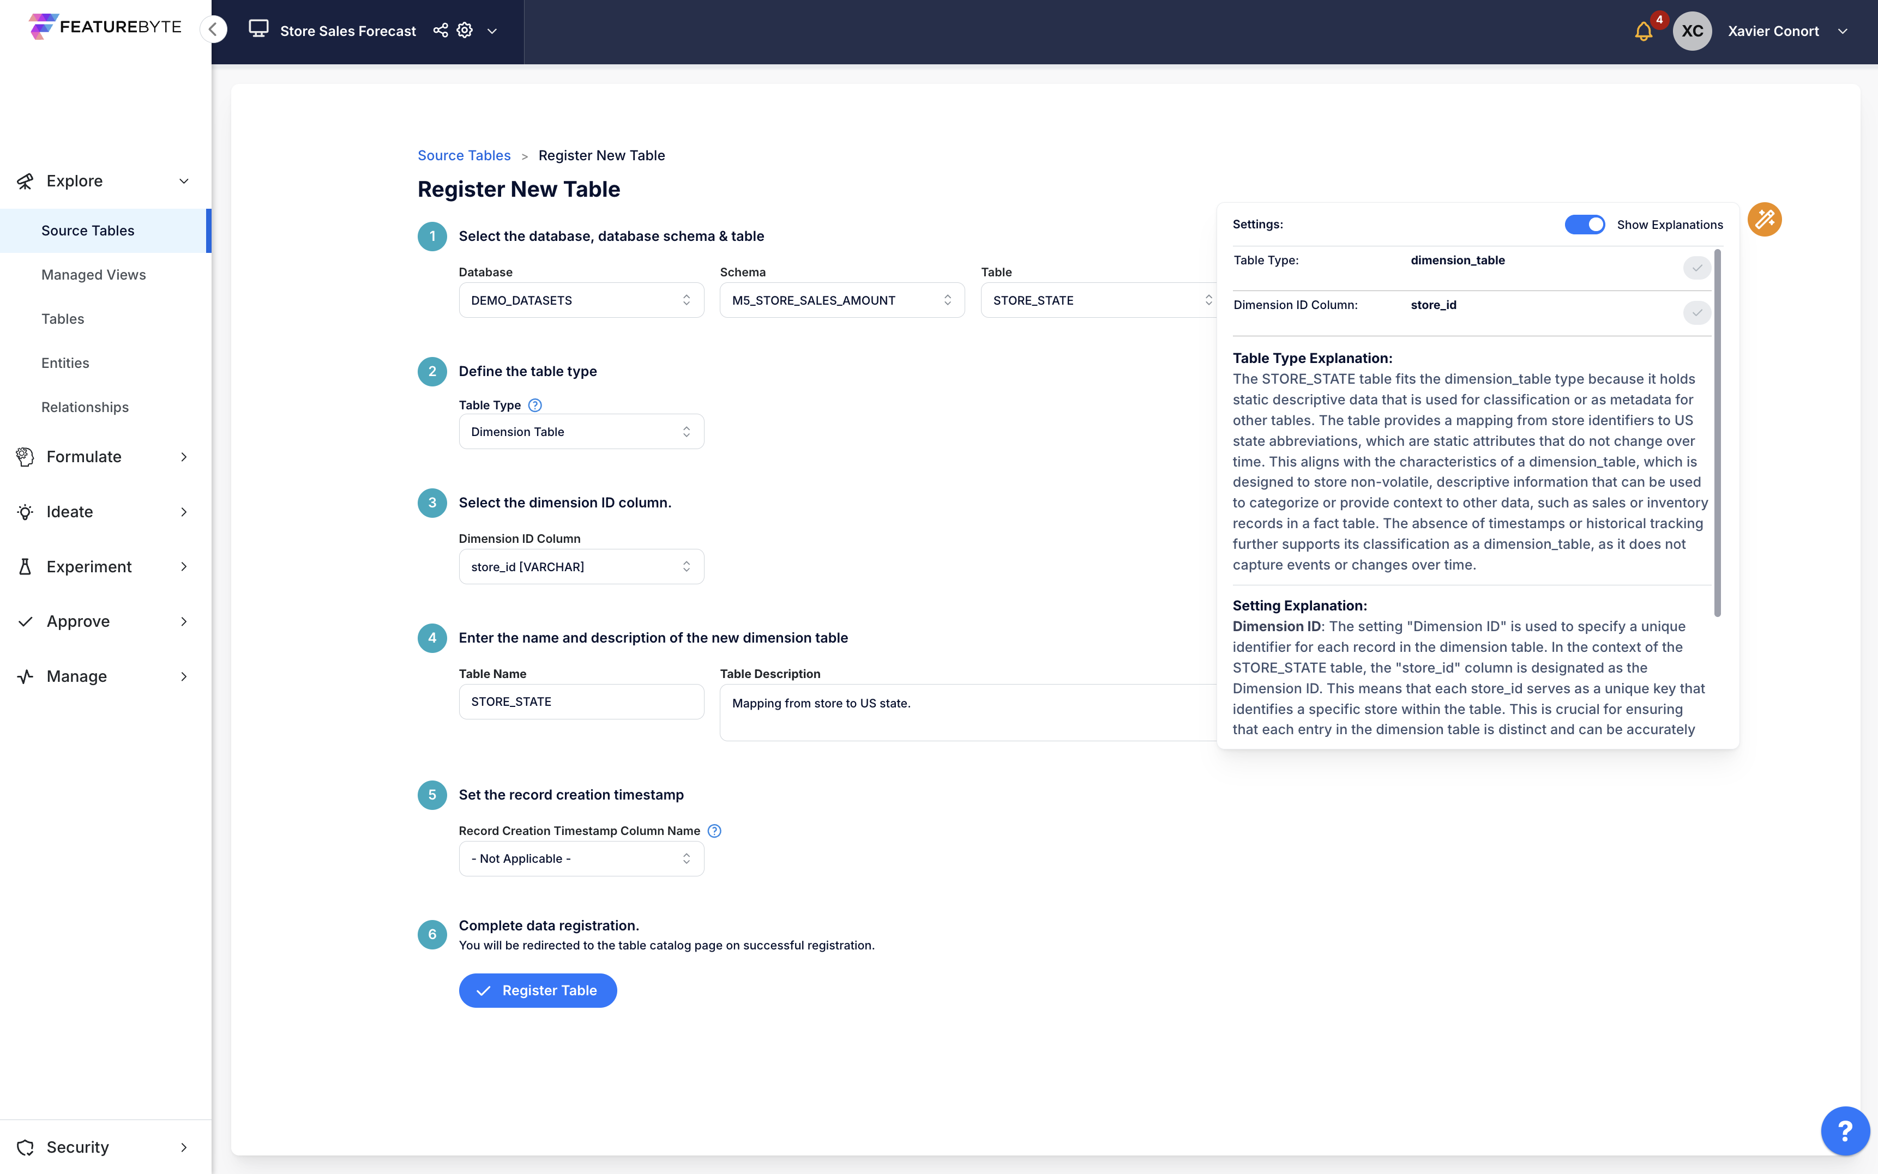Open the catalog settings gear icon
The width and height of the screenshot is (1878, 1174).
(465, 31)
